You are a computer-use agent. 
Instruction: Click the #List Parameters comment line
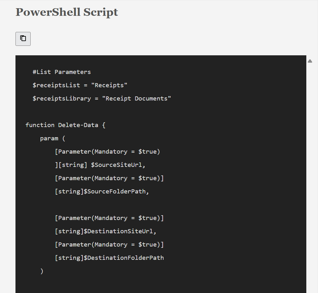click(62, 72)
